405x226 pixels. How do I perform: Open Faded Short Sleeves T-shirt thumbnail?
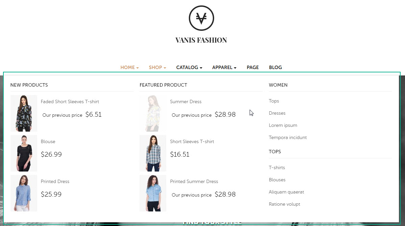[24, 113]
